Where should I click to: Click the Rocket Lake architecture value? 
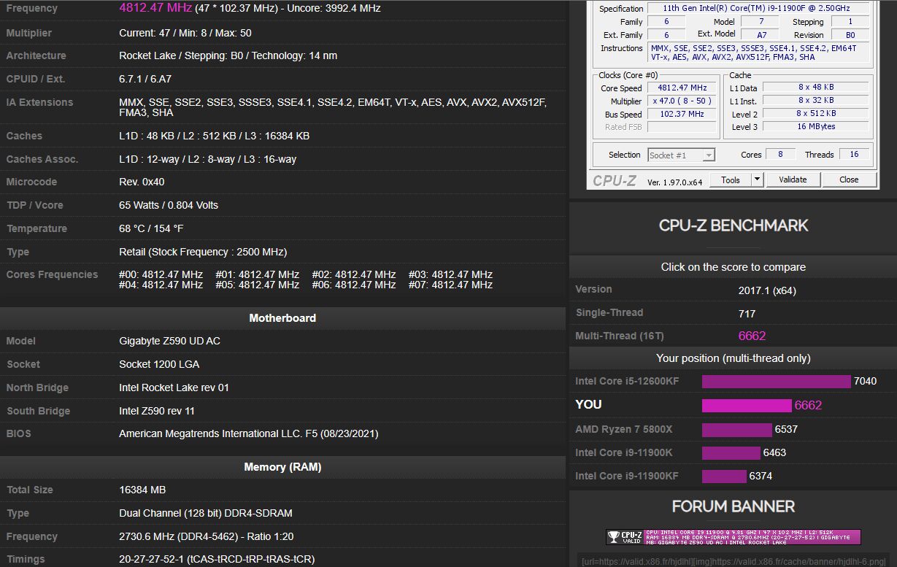(x=228, y=55)
